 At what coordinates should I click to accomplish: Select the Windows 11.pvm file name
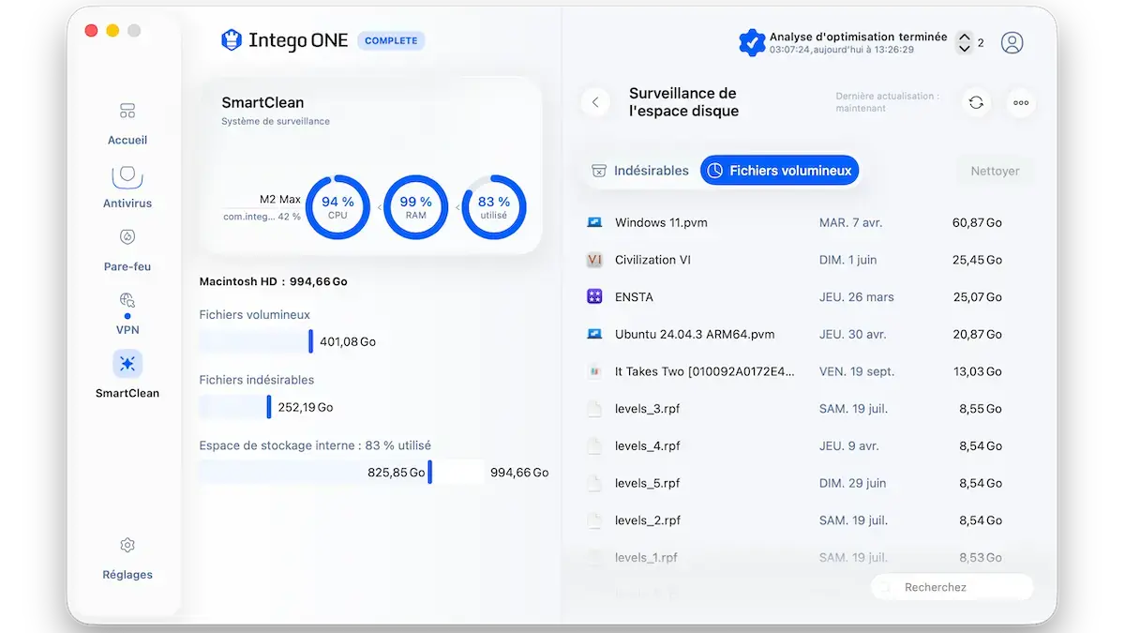[x=661, y=222]
